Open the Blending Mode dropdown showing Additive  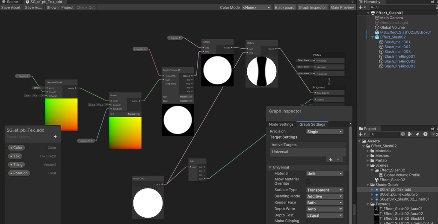click(x=325, y=196)
